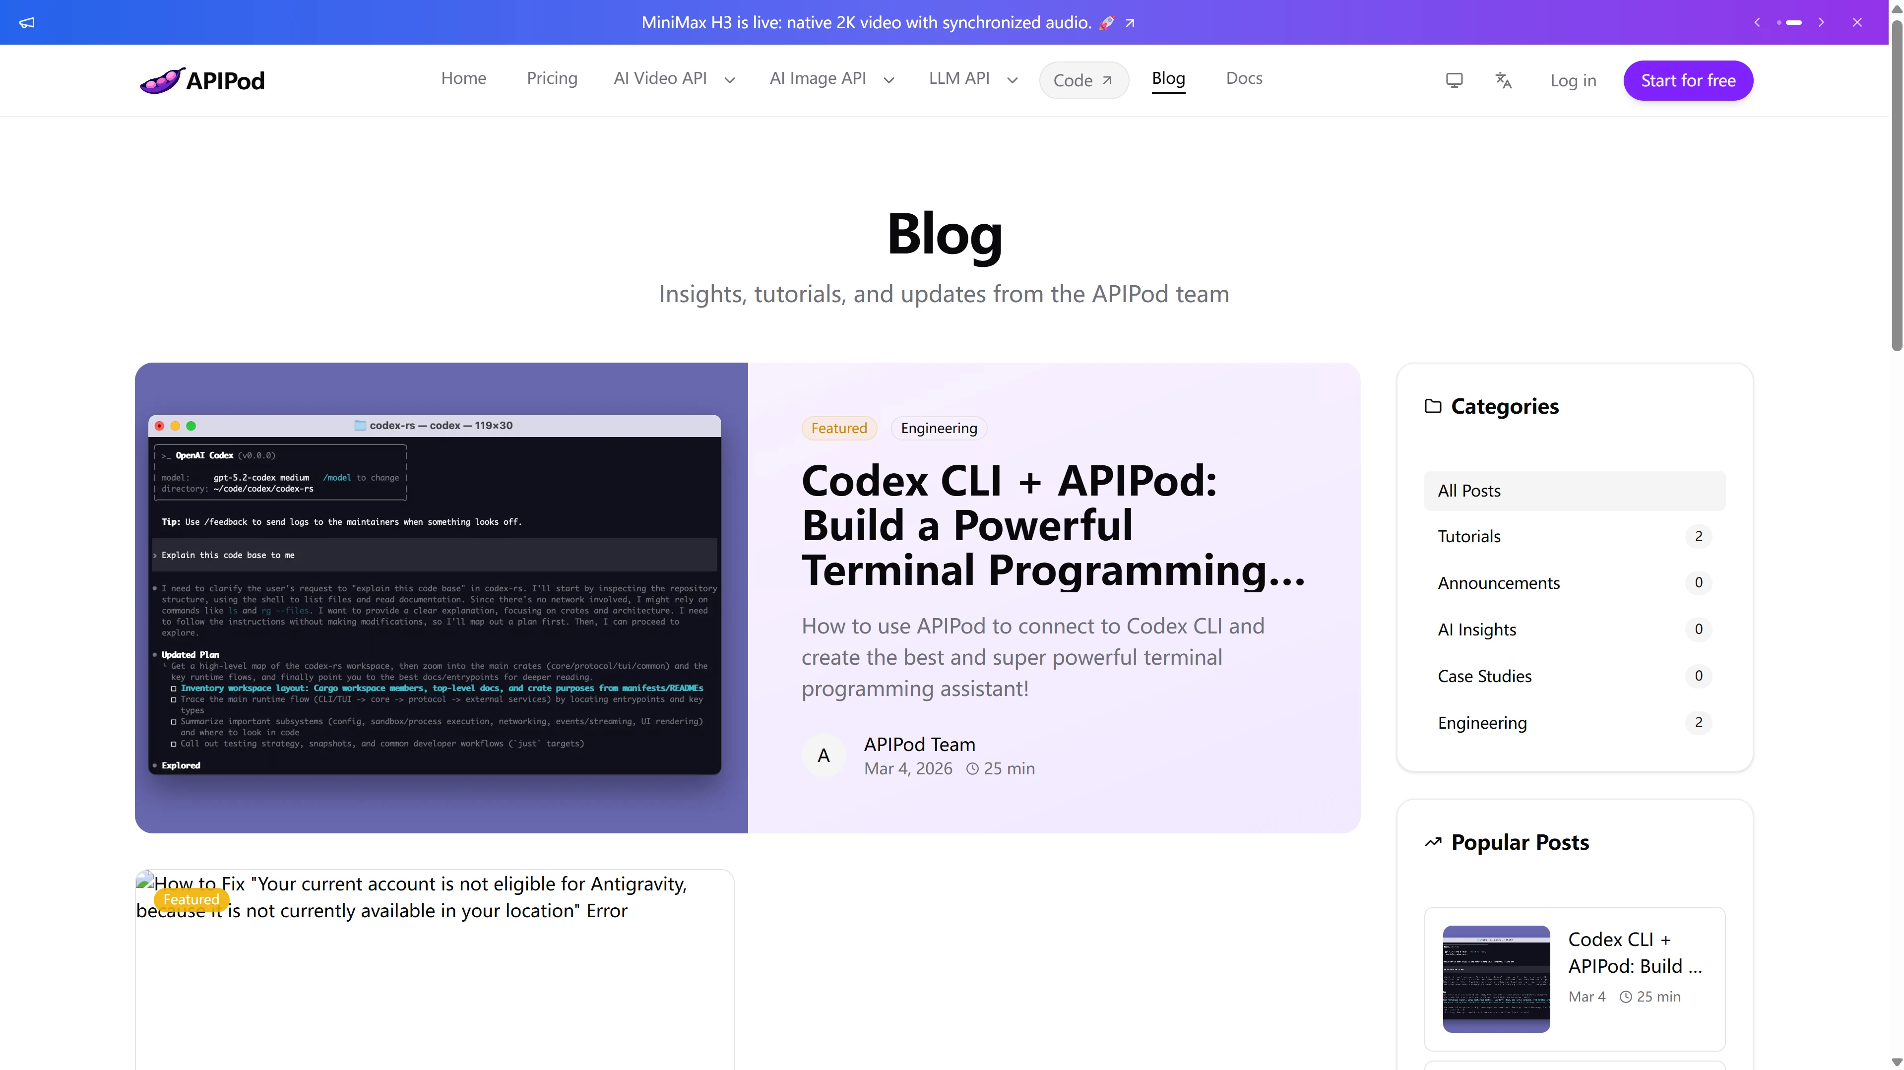This screenshot has width=1904, height=1070.
Task: Show next announcement banner arrow
Action: pos(1821,22)
